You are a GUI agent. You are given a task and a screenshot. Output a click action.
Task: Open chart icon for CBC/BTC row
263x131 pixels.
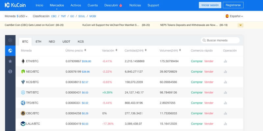[x=225, y=113]
